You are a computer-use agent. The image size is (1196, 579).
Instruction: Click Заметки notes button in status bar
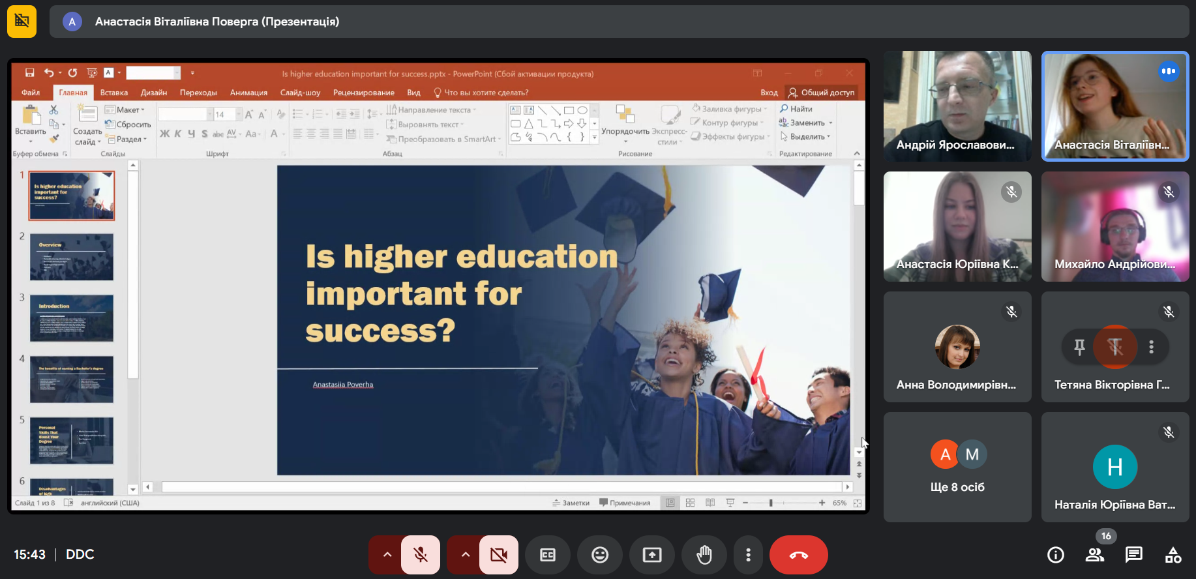tap(571, 503)
